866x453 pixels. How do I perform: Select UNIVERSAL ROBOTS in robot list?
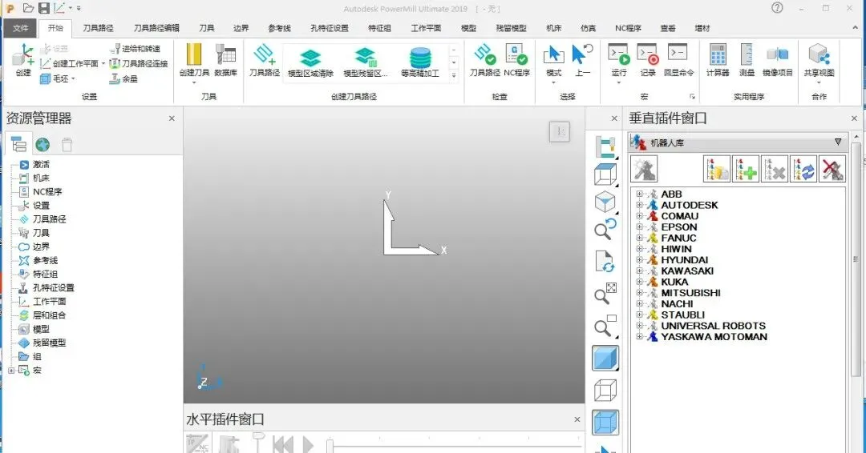pos(713,326)
